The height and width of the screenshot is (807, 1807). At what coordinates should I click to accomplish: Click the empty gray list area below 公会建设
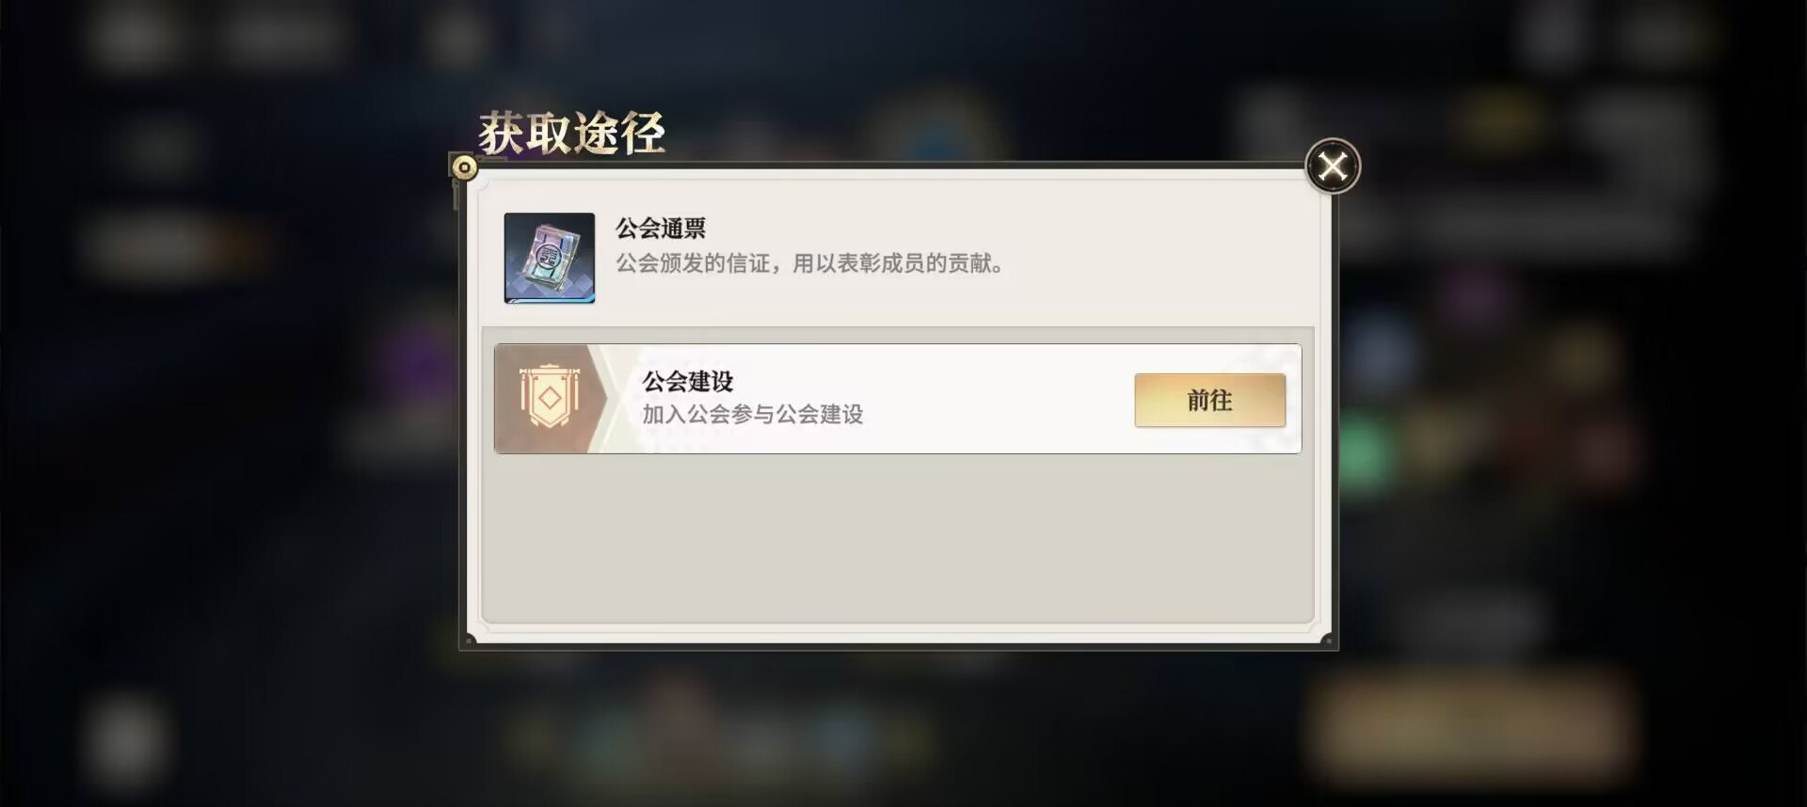(898, 538)
